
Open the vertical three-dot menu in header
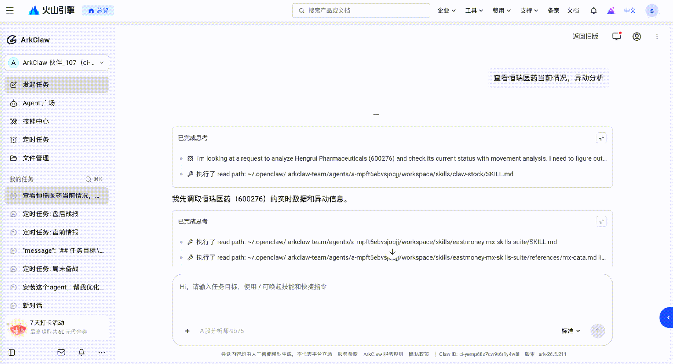(657, 37)
